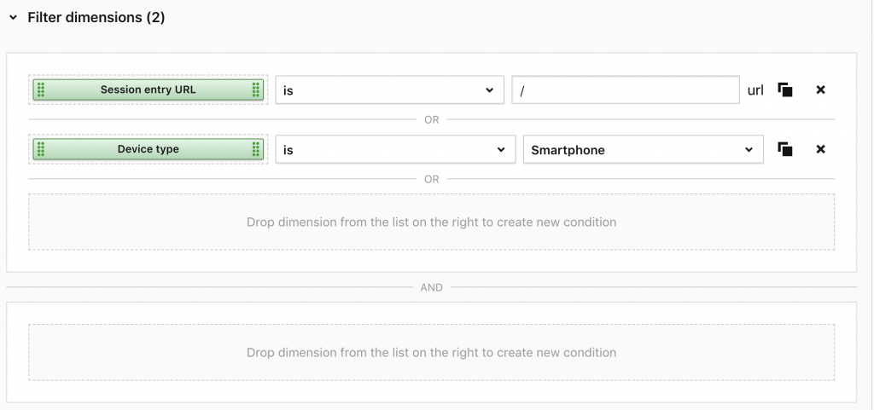This screenshot has height=410, width=874.
Task: Collapse the Filter dimensions section chevron
Action: point(13,17)
